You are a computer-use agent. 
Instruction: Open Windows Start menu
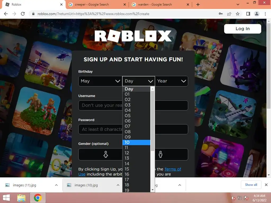point(6,198)
